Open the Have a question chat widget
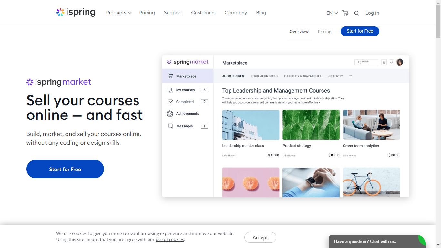This screenshot has height=248, width=441. (377, 241)
